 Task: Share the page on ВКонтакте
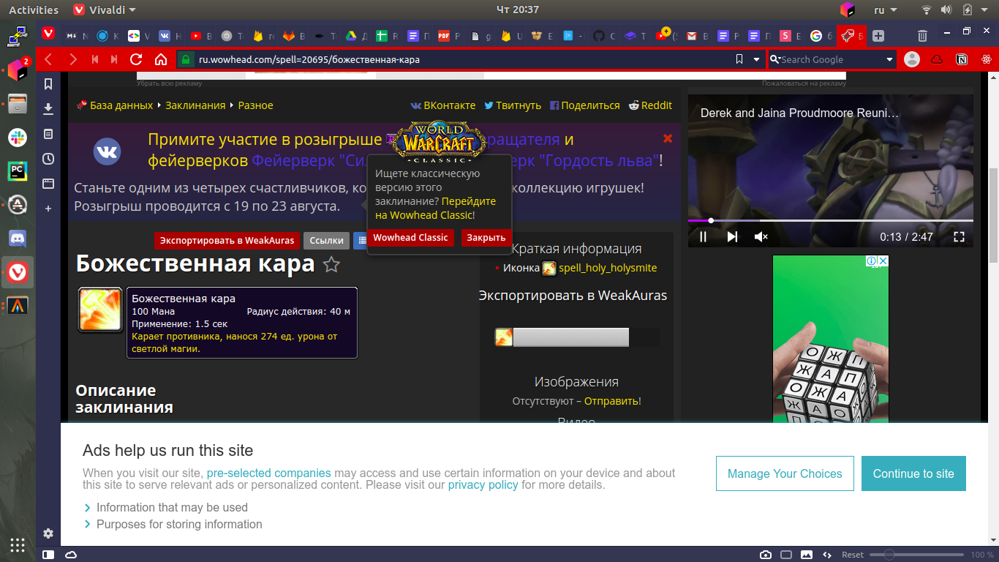coord(442,105)
